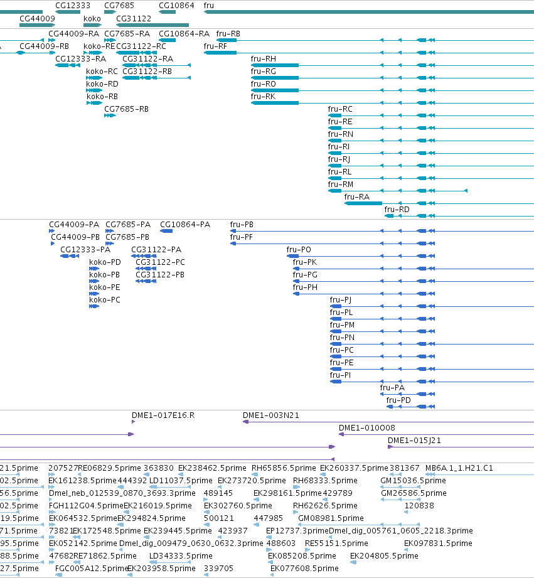Click BAC clone DME1-003N21

coord(271,415)
